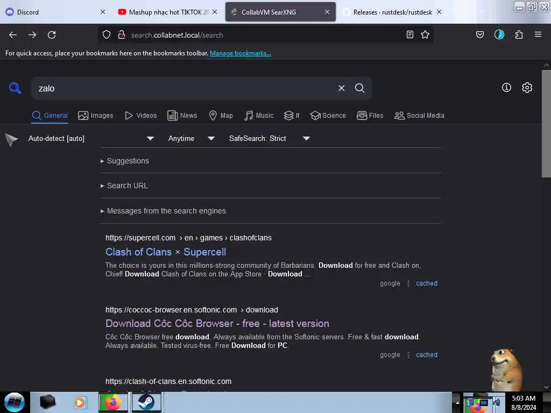Select the General search category
The image size is (551, 413).
[50, 116]
